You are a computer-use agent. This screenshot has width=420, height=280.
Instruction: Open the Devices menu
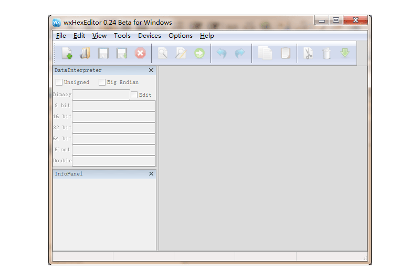pyautogui.click(x=150, y=36)
